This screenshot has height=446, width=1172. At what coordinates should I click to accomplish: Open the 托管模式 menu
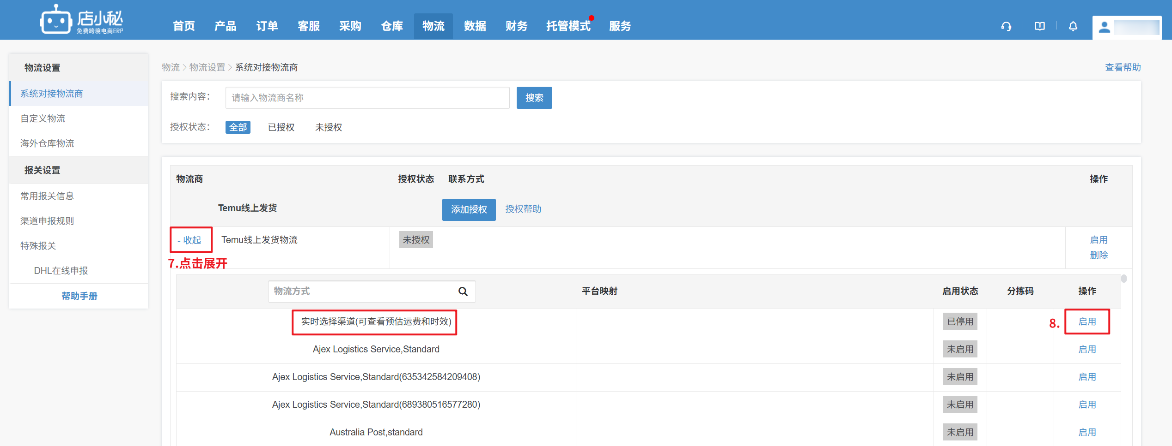568,26
